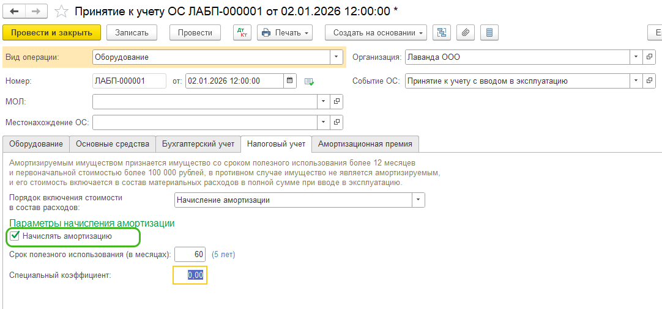
Task: Open the Организация record with open-form icon
Action: click(x=649, y=57)
